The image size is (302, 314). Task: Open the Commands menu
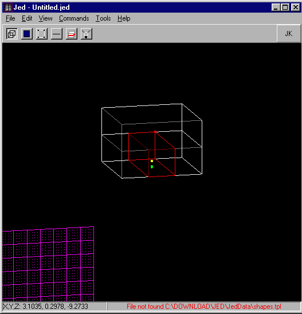[74, 18]
